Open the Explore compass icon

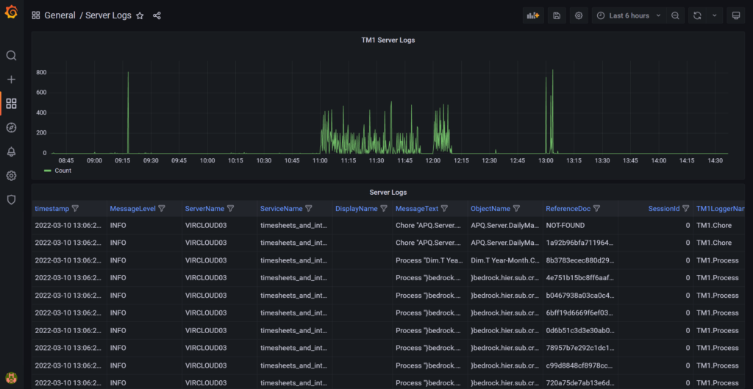pyautogui.click(x=11, y=128)
